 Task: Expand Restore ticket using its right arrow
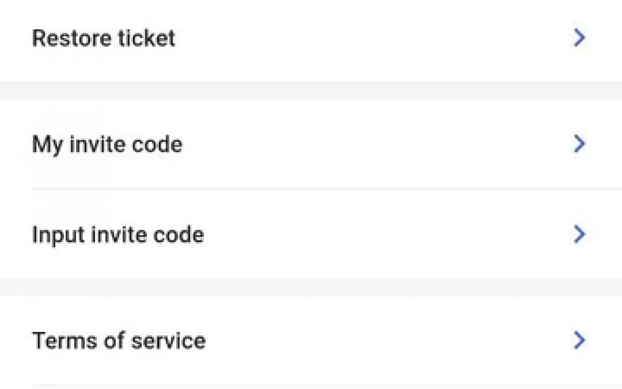(580, 38)
